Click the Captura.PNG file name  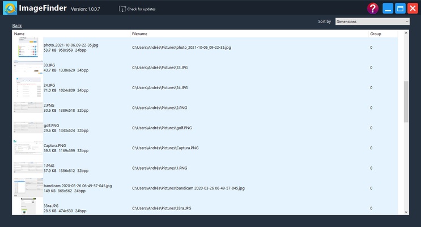(x=54, y=145)
